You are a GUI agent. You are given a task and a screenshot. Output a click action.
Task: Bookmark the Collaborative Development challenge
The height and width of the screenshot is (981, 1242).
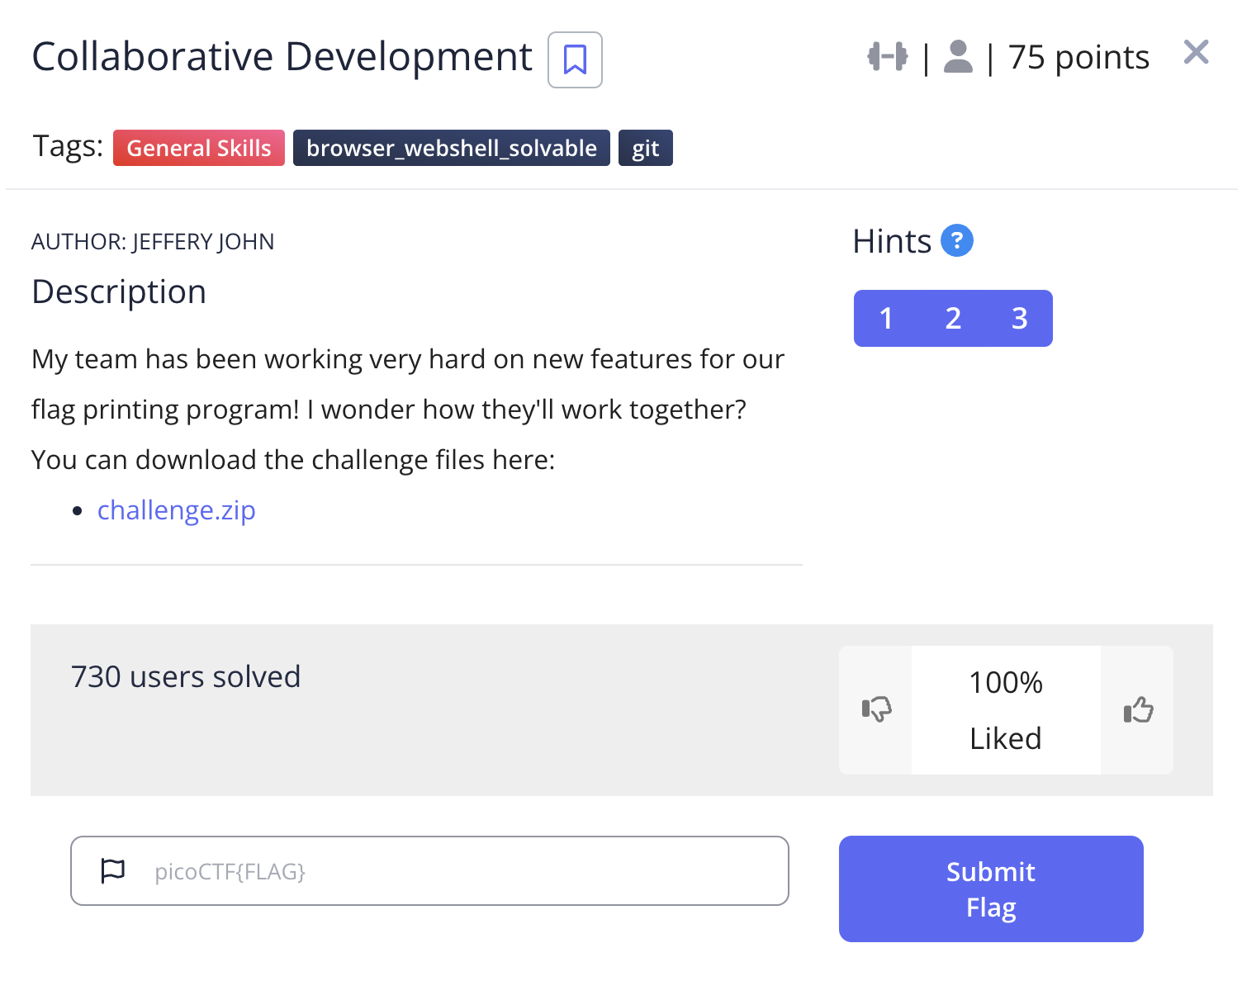point(575,59)
